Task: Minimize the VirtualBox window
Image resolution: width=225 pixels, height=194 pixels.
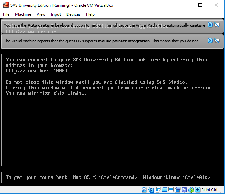Action: 184,5
